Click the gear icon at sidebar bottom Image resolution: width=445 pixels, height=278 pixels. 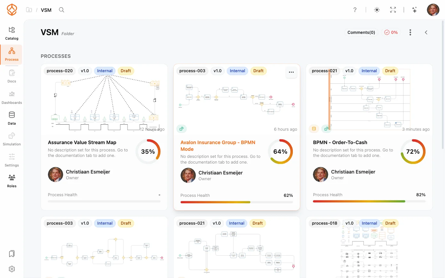(x=12, y=269)
